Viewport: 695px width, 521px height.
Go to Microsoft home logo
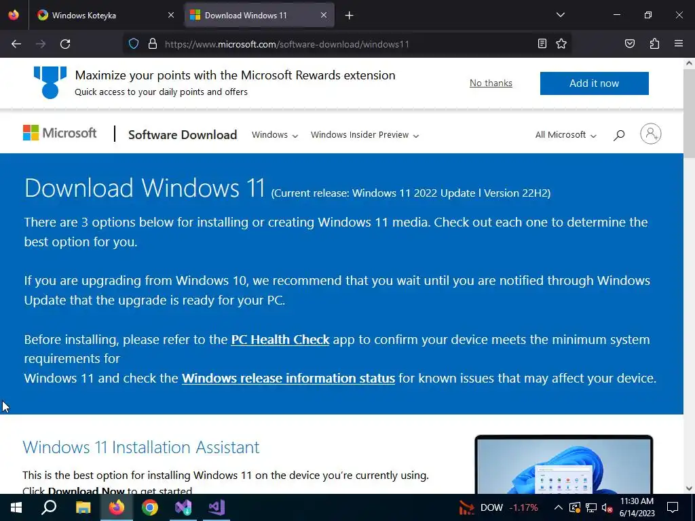click(60, 133)
